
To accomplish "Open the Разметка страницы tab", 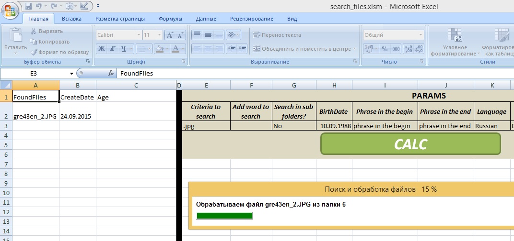I will pos(120,19).
